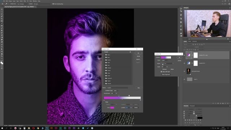The image size is (231, 130).
Task: Click Reset Alignment button
Action: [166, 74]
